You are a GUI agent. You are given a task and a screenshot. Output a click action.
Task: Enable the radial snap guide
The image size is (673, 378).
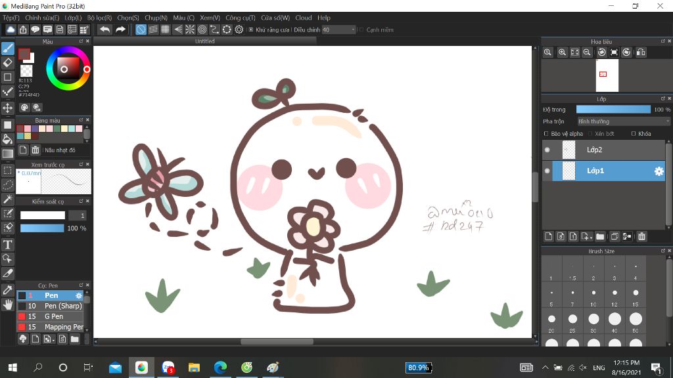(190, 30)
